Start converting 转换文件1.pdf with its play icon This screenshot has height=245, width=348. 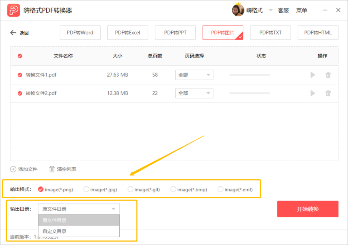click(x=313, y=75)
